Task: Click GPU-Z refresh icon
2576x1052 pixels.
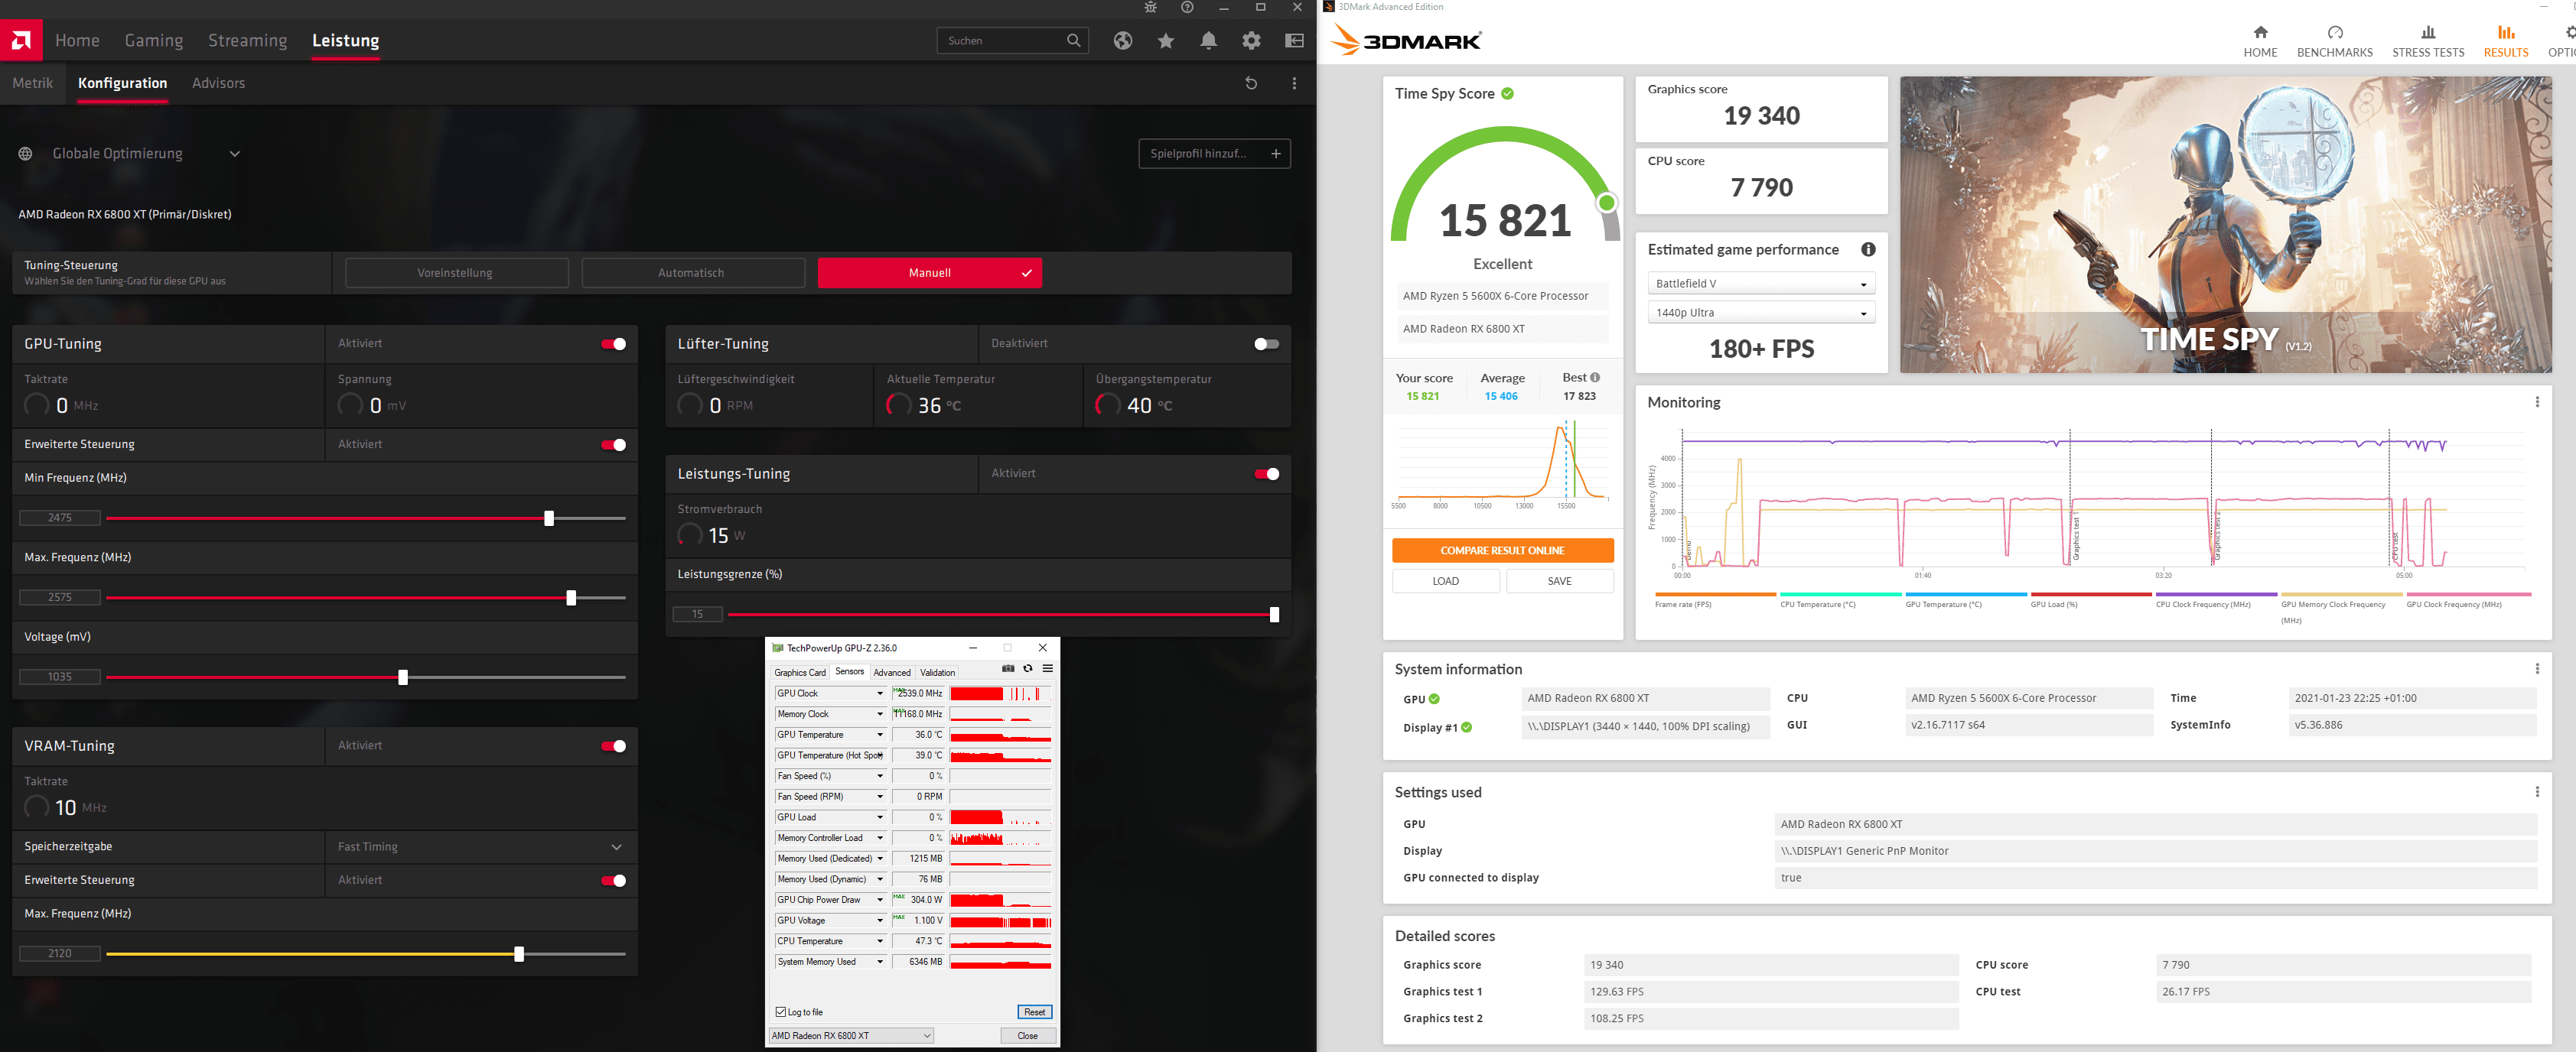Action: (1028, 668)
